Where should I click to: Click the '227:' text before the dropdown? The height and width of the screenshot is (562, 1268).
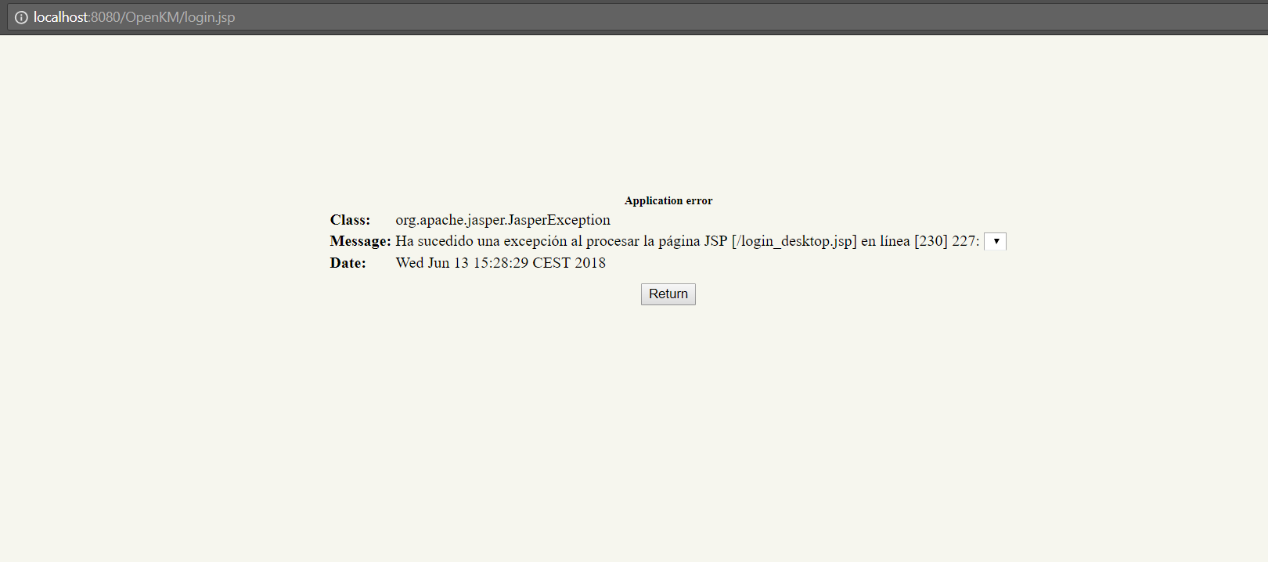click(965, 241)
